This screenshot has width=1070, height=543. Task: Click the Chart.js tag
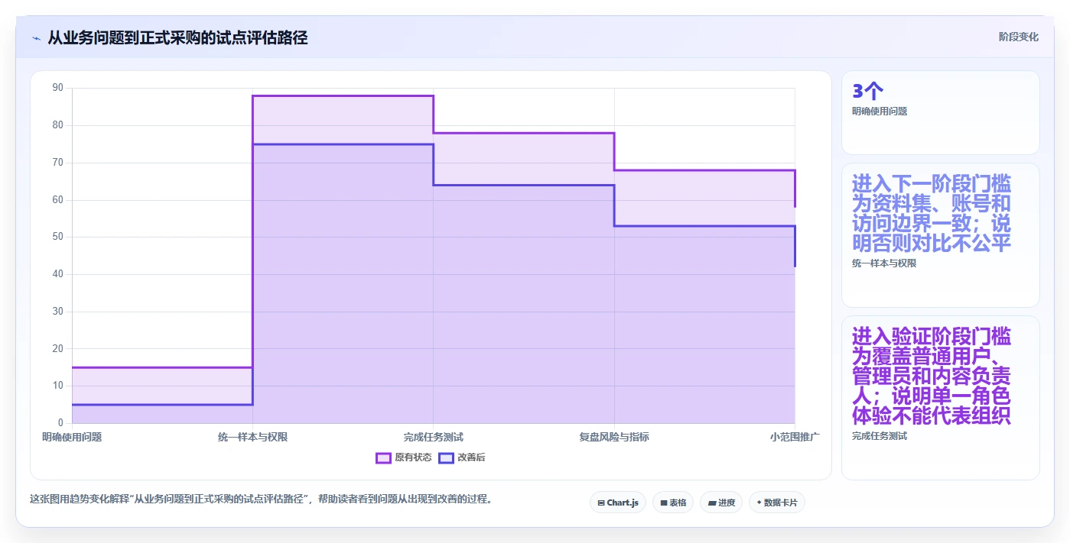pyautogui.click(x=618, y=503)
